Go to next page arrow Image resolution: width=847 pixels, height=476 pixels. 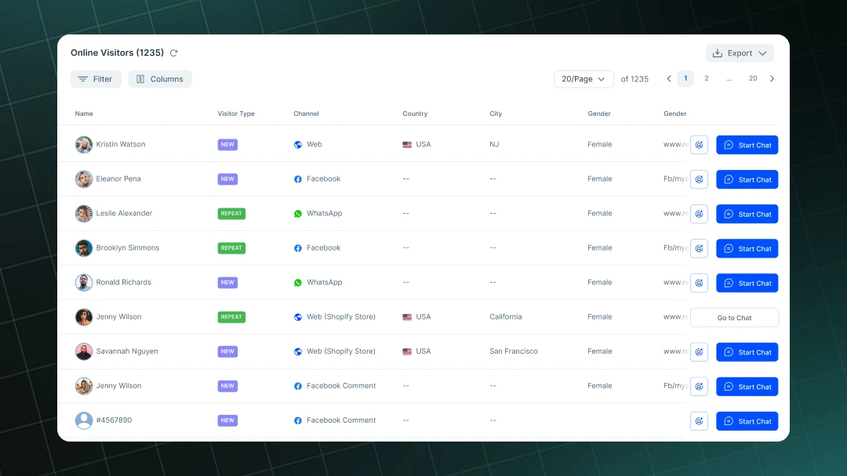772,79
